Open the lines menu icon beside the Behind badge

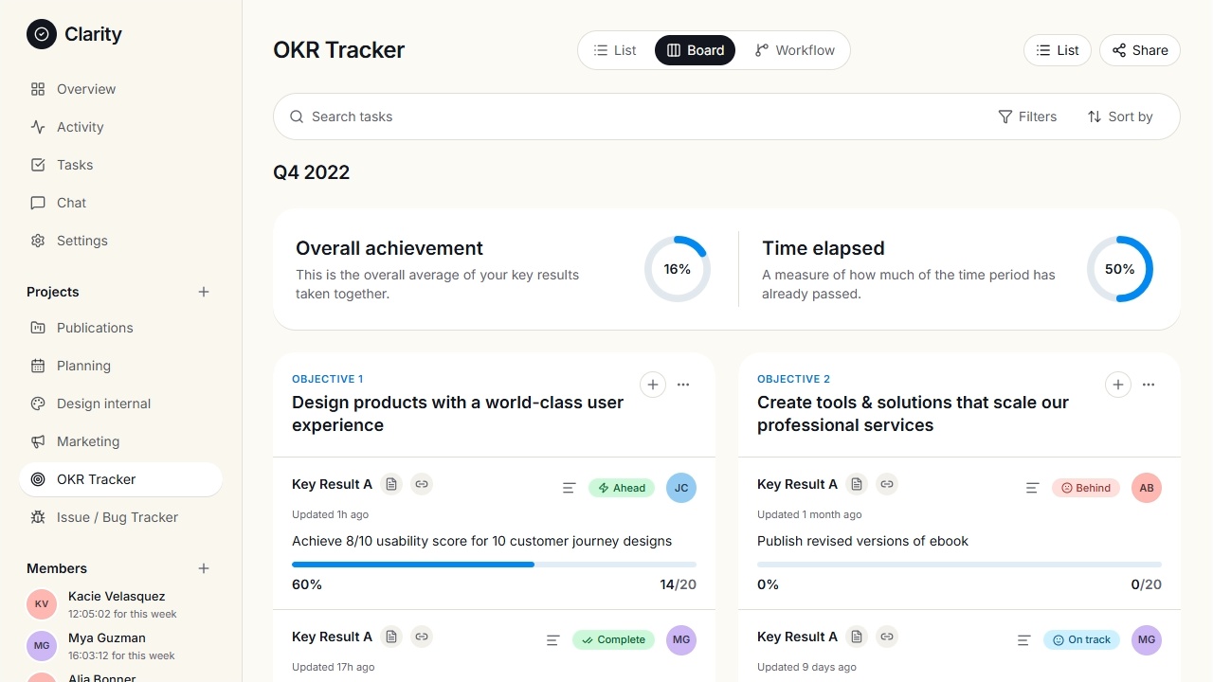click(x=1033, y=488)
